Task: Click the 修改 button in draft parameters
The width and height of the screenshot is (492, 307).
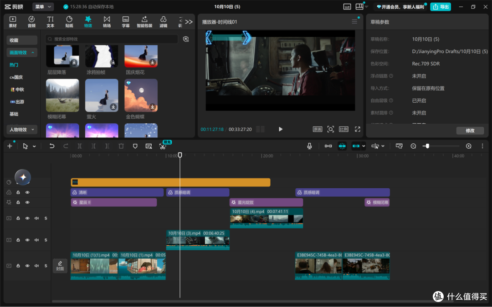Action: tap(470, 131)
